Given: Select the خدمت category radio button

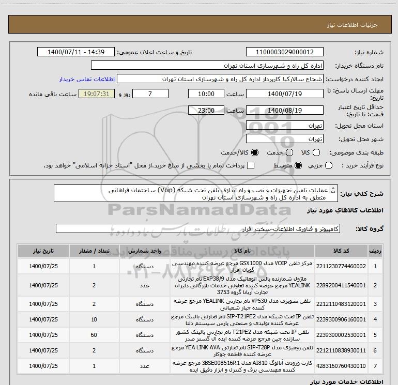Looking at the screenshot, I should click(x=289, y=152).
